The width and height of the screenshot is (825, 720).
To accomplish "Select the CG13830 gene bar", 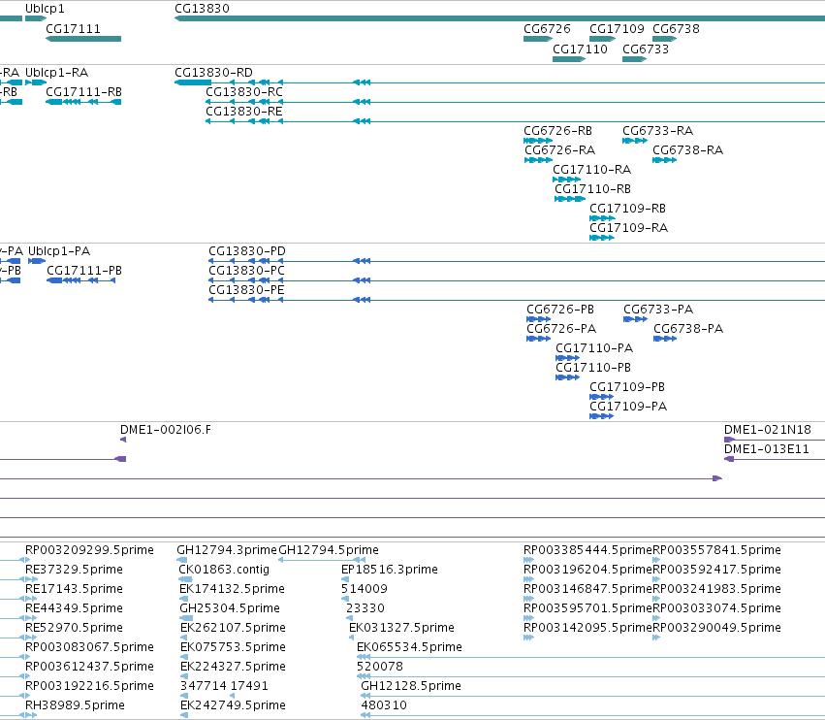I will (x=500, y=18).
